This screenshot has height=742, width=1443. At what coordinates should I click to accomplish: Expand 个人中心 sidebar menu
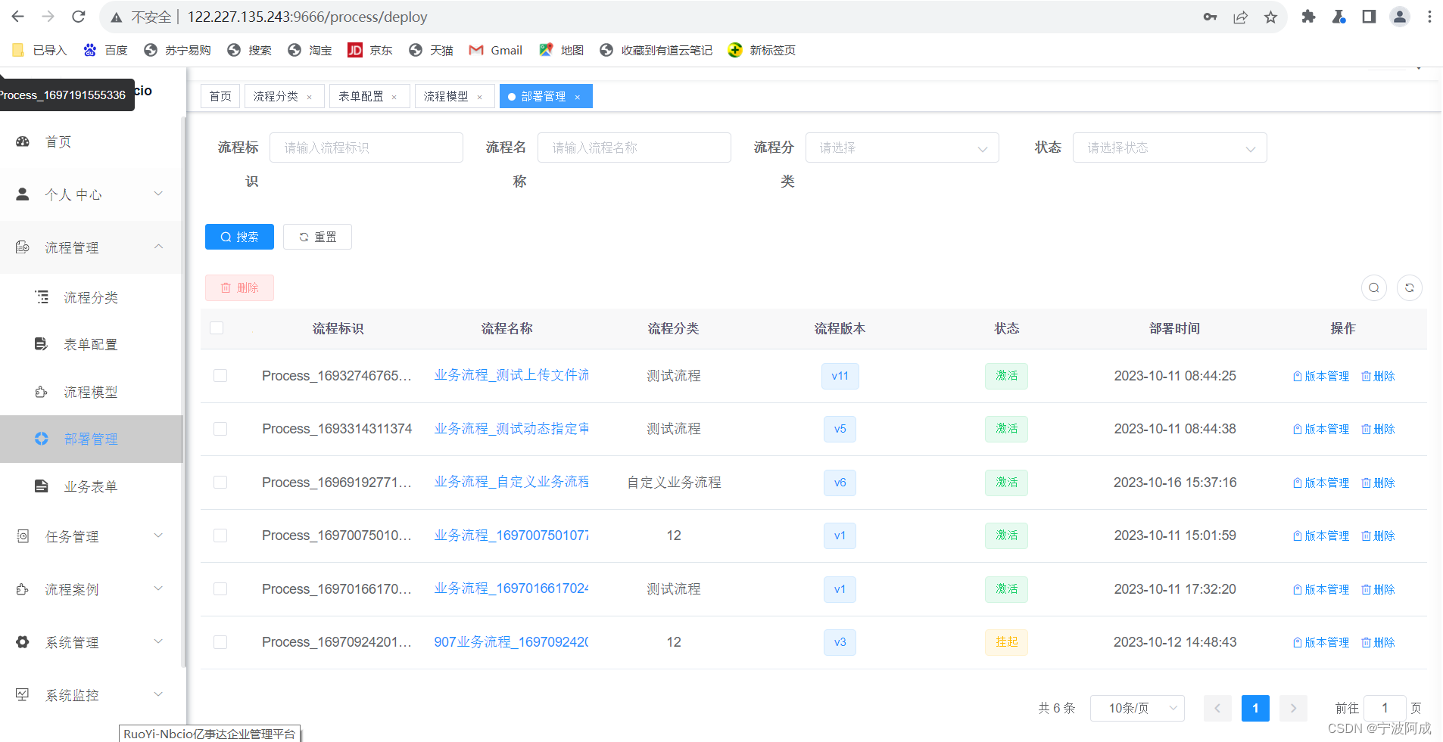coord(91,194)
